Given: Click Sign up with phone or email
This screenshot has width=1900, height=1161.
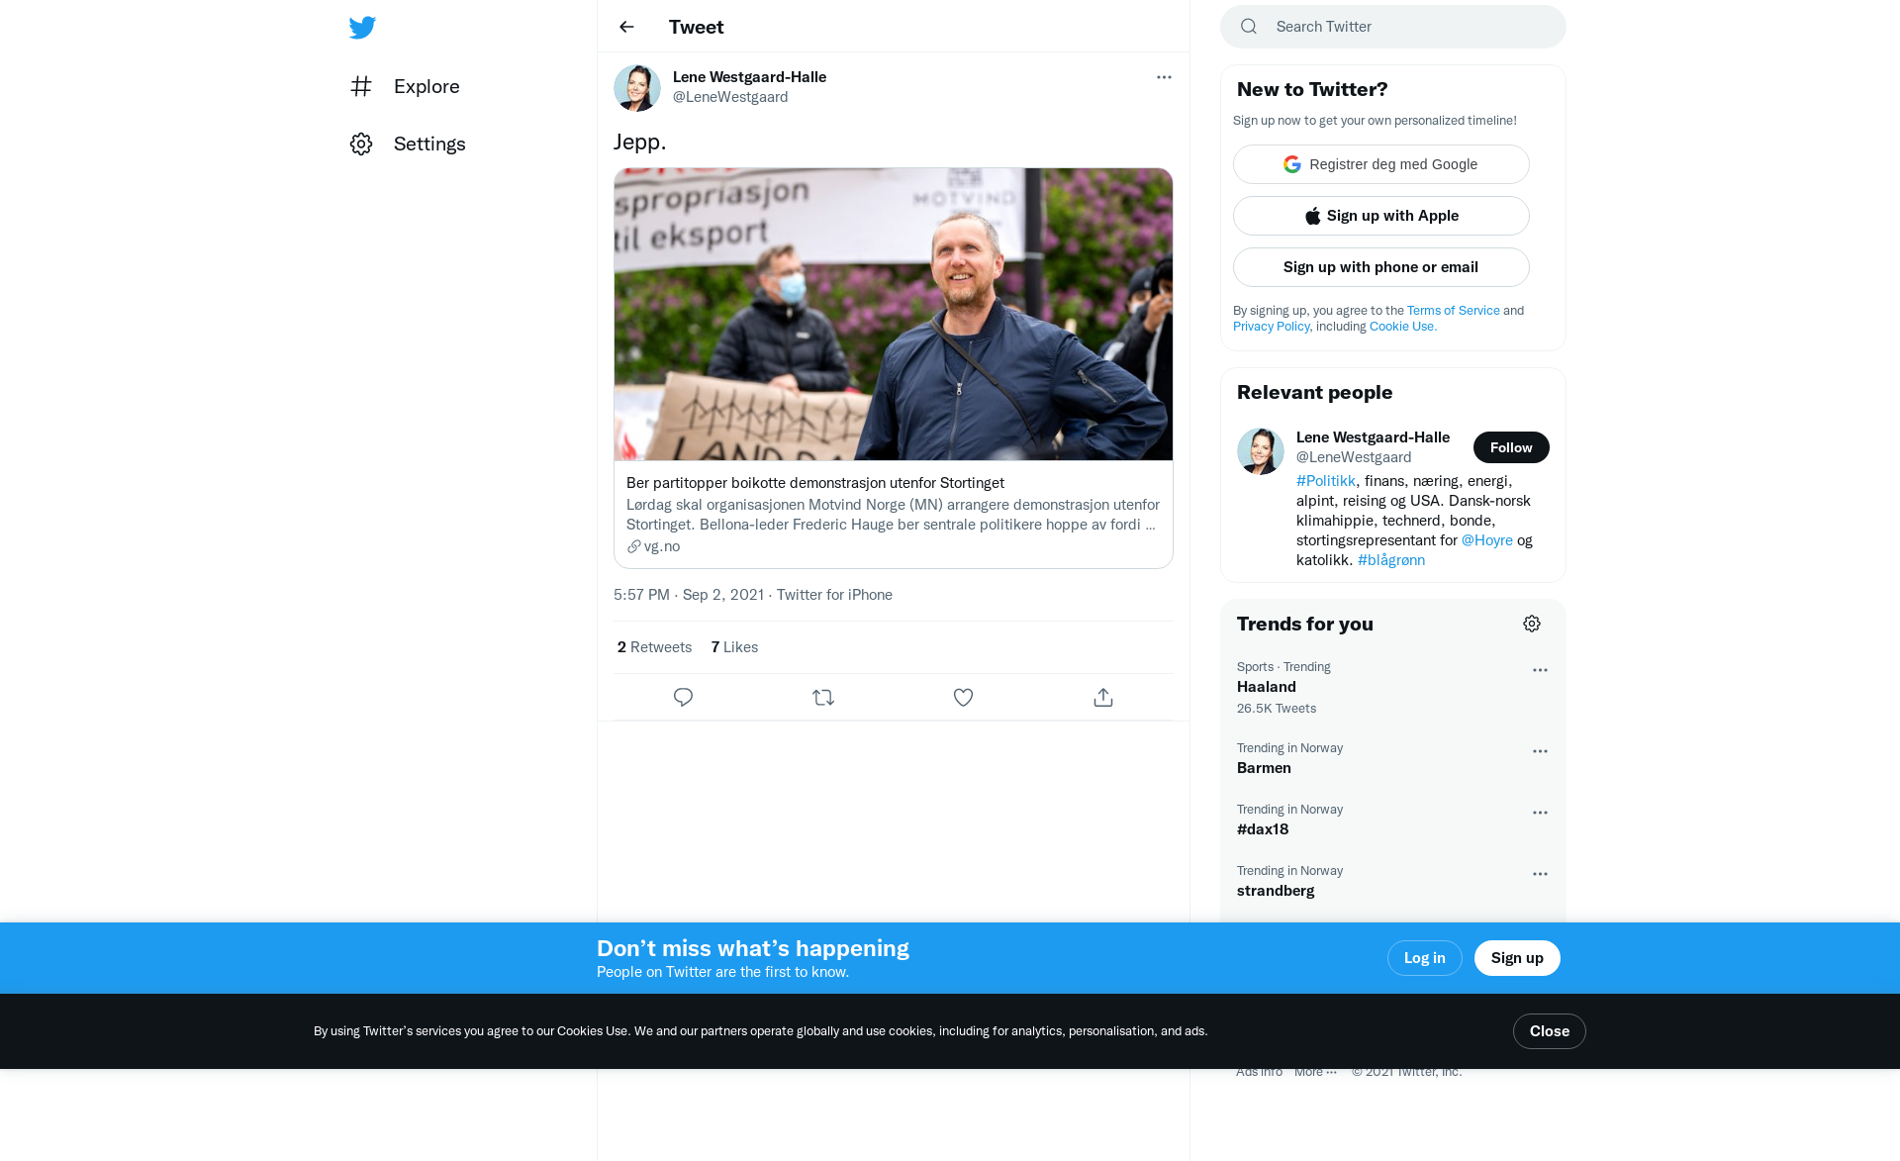Looking at the screenshot, I should coord(1381,267).
